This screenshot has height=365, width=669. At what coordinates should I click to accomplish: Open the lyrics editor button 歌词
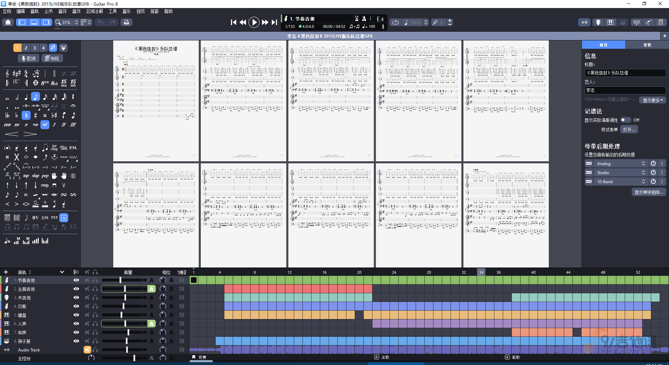[29, 58]
